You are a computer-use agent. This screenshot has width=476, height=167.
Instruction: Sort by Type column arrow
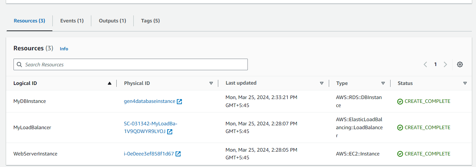coord(383,83)
